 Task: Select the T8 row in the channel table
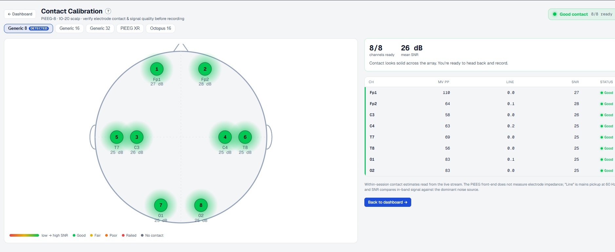pos(490,148)
